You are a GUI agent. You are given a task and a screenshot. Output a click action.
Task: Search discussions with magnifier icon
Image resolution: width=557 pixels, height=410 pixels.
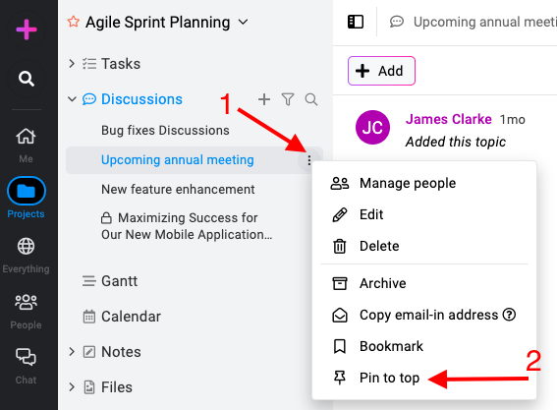click(311, 99)
